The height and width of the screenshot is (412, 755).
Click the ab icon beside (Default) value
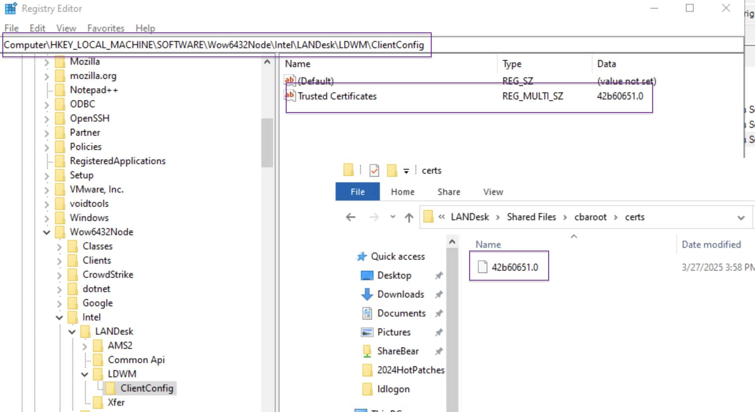(290, 80)
